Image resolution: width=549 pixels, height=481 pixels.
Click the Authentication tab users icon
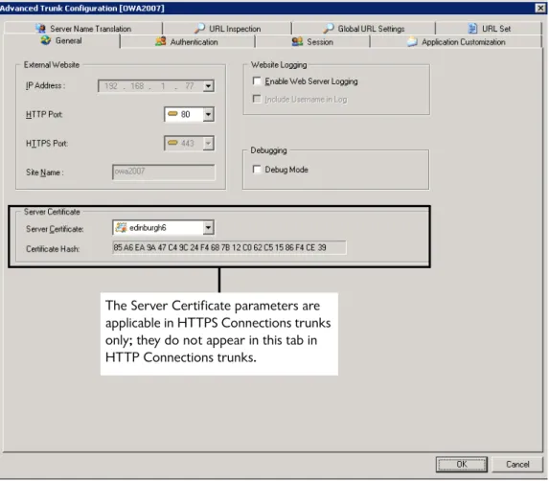coord(161,41)
